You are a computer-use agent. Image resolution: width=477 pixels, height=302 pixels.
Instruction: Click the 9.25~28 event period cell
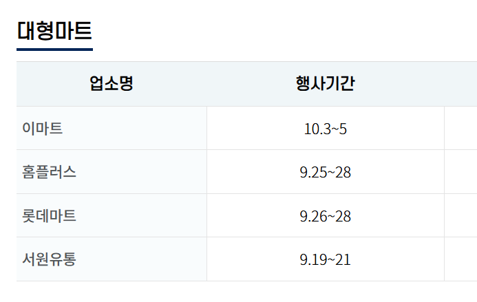click(325, 172)
